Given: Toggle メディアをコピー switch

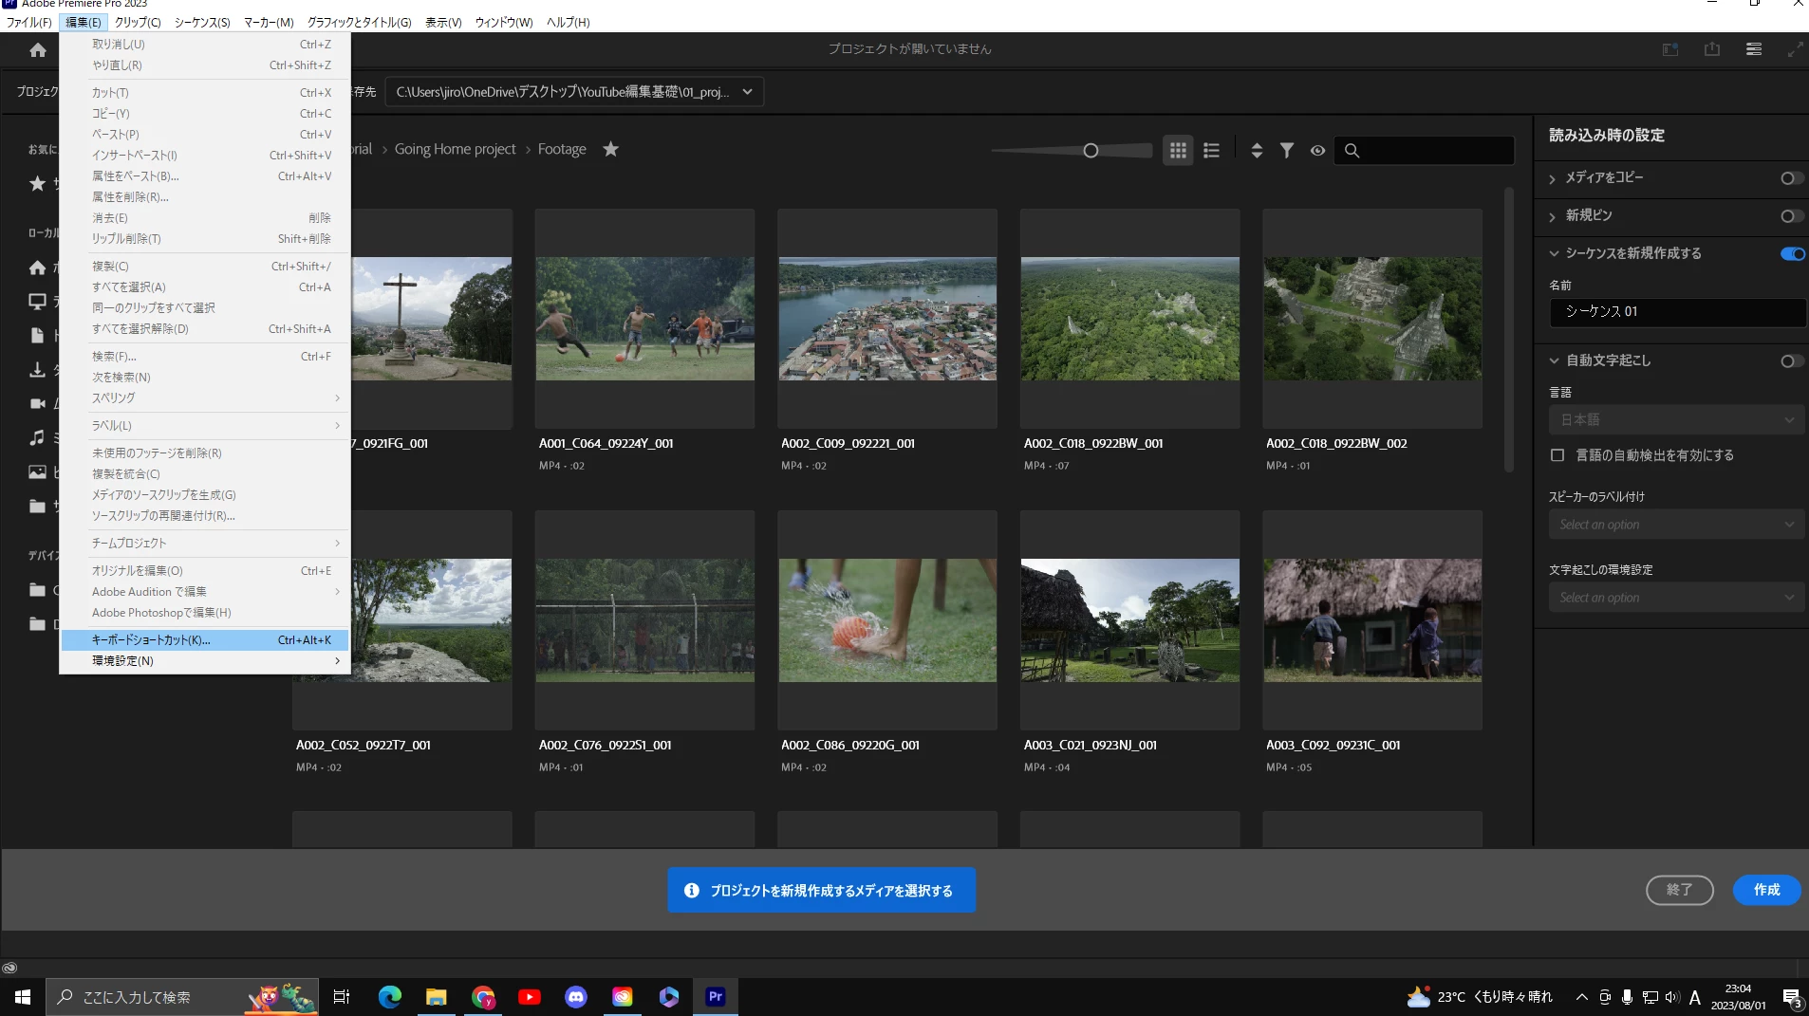Looking at the screenshot, I should [1792, 178].
